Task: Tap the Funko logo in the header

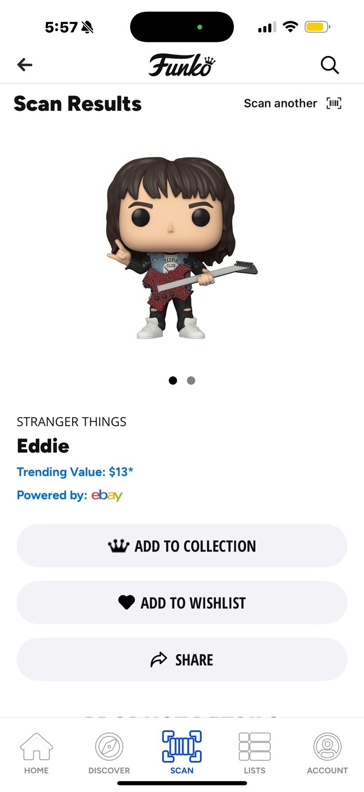Action: pyautogui.click(x=182, y=65)
